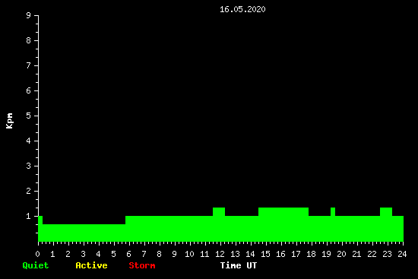The image size is (418, 279).
Task: Click the green Quiet legend label
Action: pyautogui.click(x=36, y=265)
